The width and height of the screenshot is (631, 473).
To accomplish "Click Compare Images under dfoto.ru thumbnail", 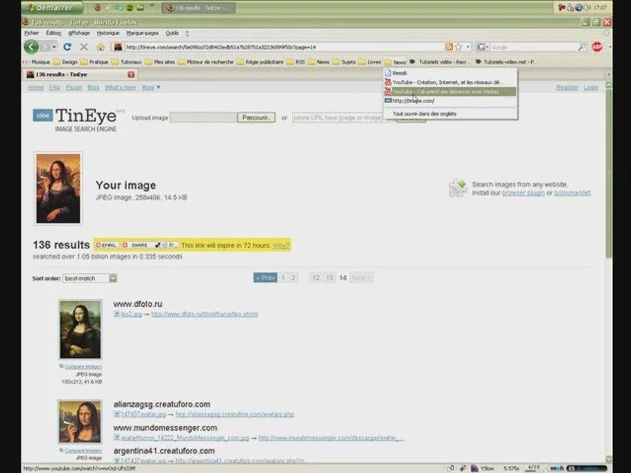I will (83, 367).
